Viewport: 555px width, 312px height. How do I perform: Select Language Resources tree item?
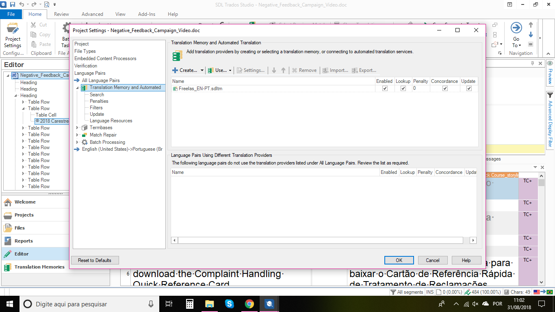111,121
